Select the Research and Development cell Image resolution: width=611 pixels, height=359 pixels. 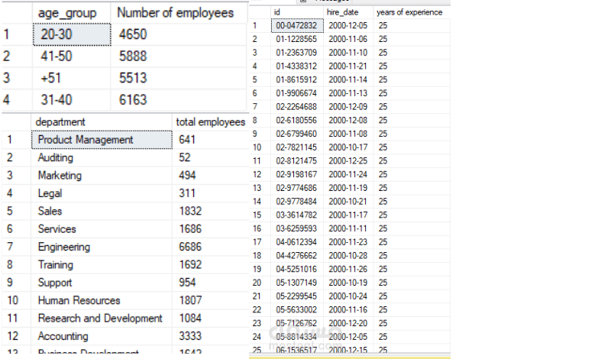coord(102,319)
